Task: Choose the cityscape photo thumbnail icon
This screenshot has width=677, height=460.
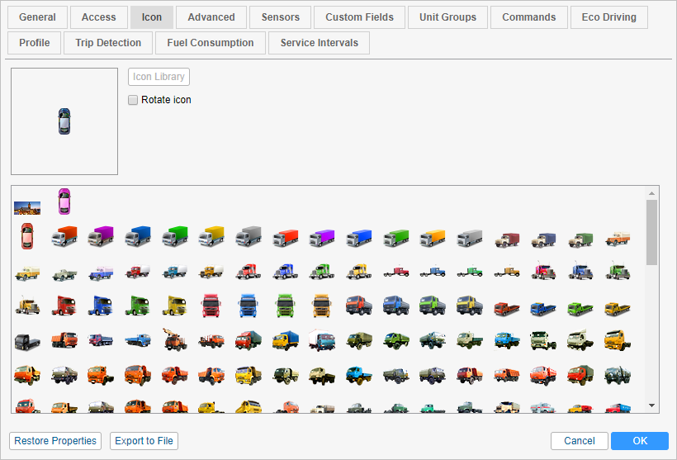Action: pyautogui.click(x=27, y=208)
